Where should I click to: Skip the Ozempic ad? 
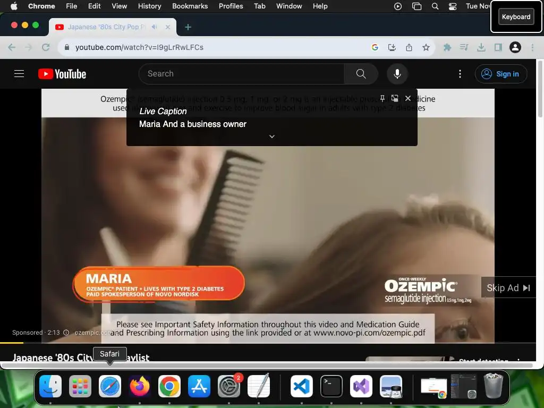(x=508, y=288)
